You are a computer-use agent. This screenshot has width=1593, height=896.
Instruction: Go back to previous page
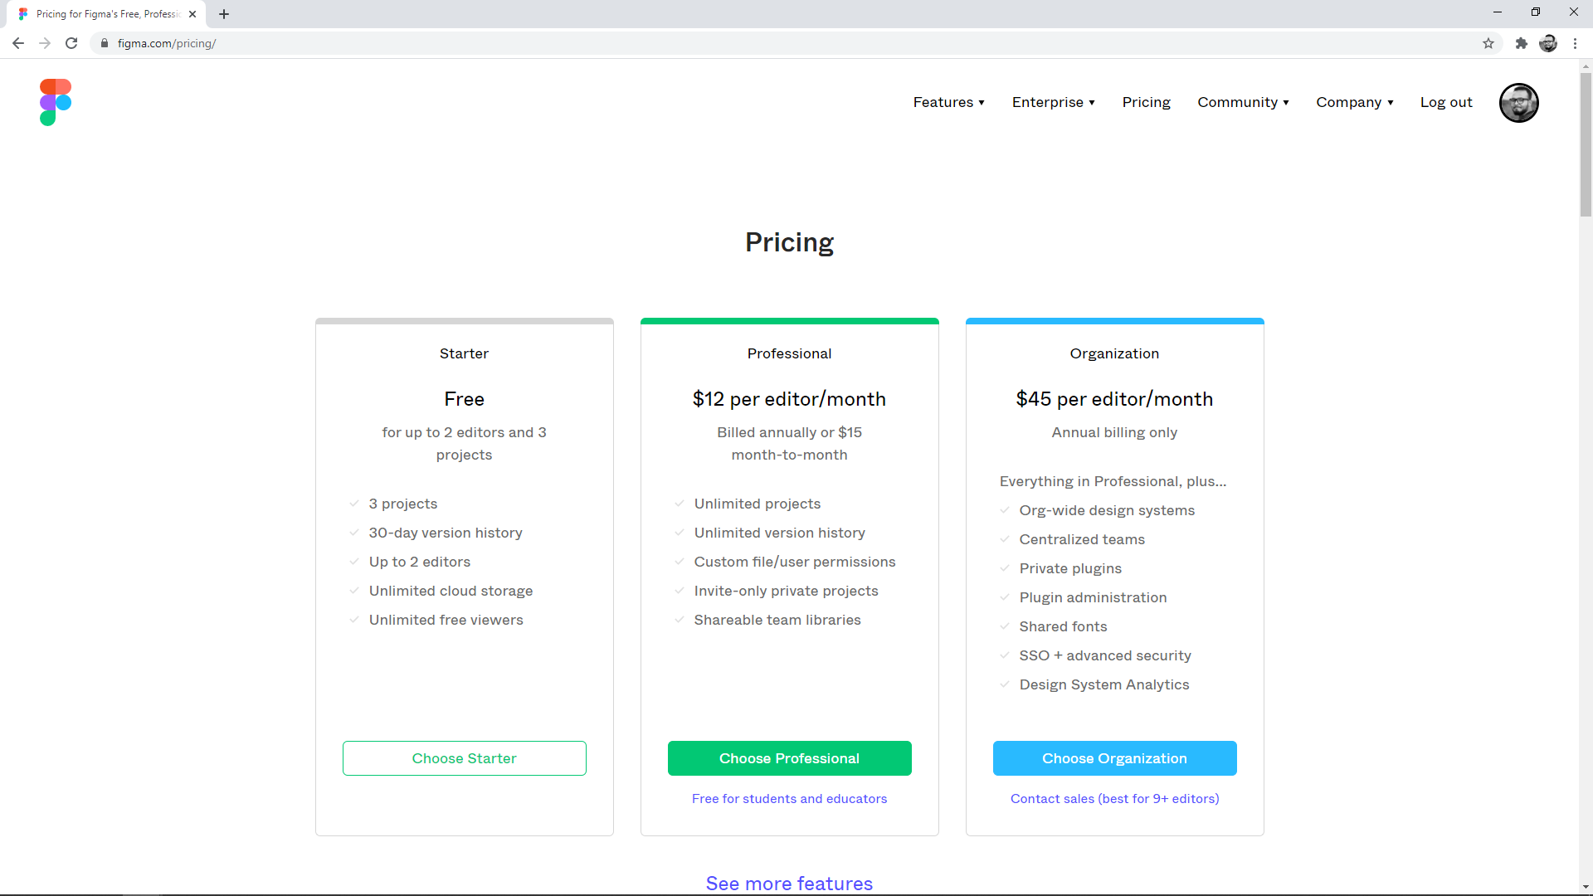(18, 43)
